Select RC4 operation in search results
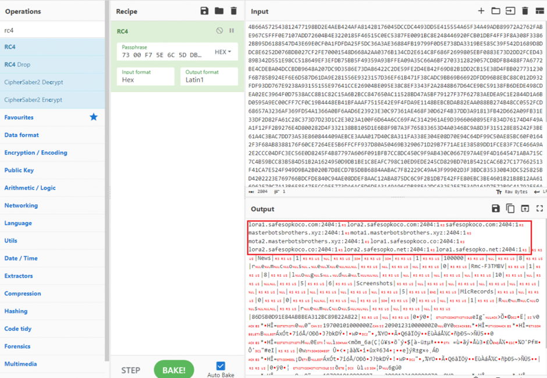Screen dimensions: 547x378 pyautogui.click(x=52, y=47)
